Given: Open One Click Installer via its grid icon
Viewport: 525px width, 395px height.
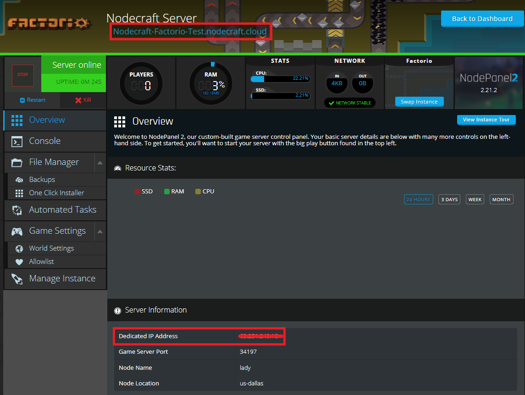Looking at the screenshot, I should (18, 193).
